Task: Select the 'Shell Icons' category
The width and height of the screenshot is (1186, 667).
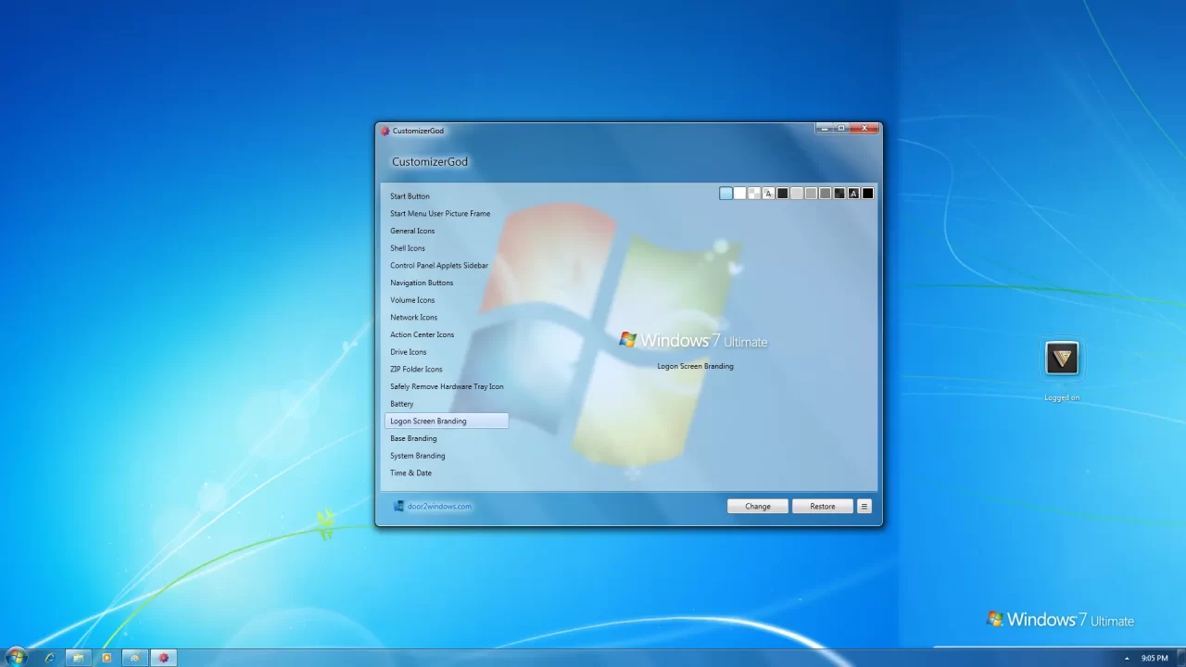Action: [x=408, y=248]
